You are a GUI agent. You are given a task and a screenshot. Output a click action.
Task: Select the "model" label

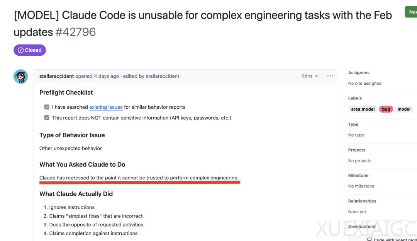click(x=404, y=109)
